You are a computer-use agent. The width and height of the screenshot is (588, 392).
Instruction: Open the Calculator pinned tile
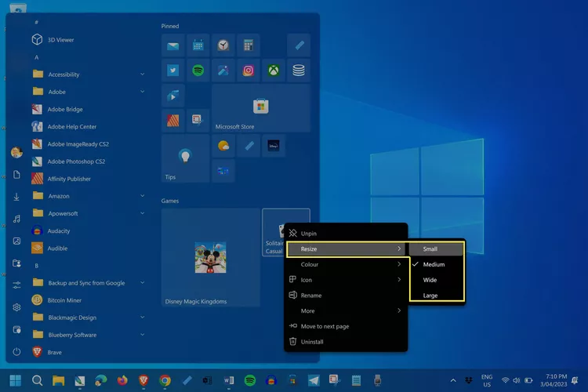click(249, 45)
